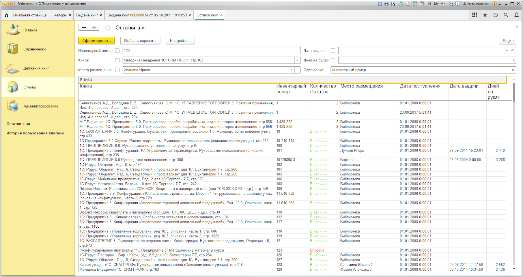Click the Print icon in title bar
The image size is (523, 277).
tap(386, 4)
